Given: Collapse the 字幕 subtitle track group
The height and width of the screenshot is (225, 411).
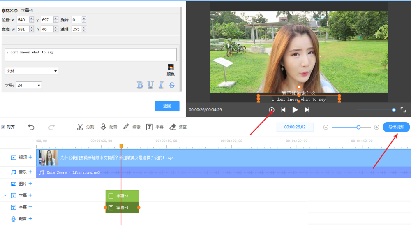Looking at the screenshot, I should click(x=5, y=196).
